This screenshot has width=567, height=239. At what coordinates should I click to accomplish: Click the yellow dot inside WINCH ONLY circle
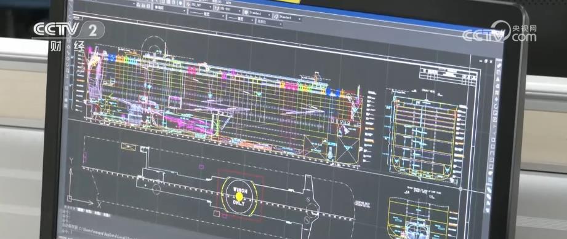pos(239,196)
